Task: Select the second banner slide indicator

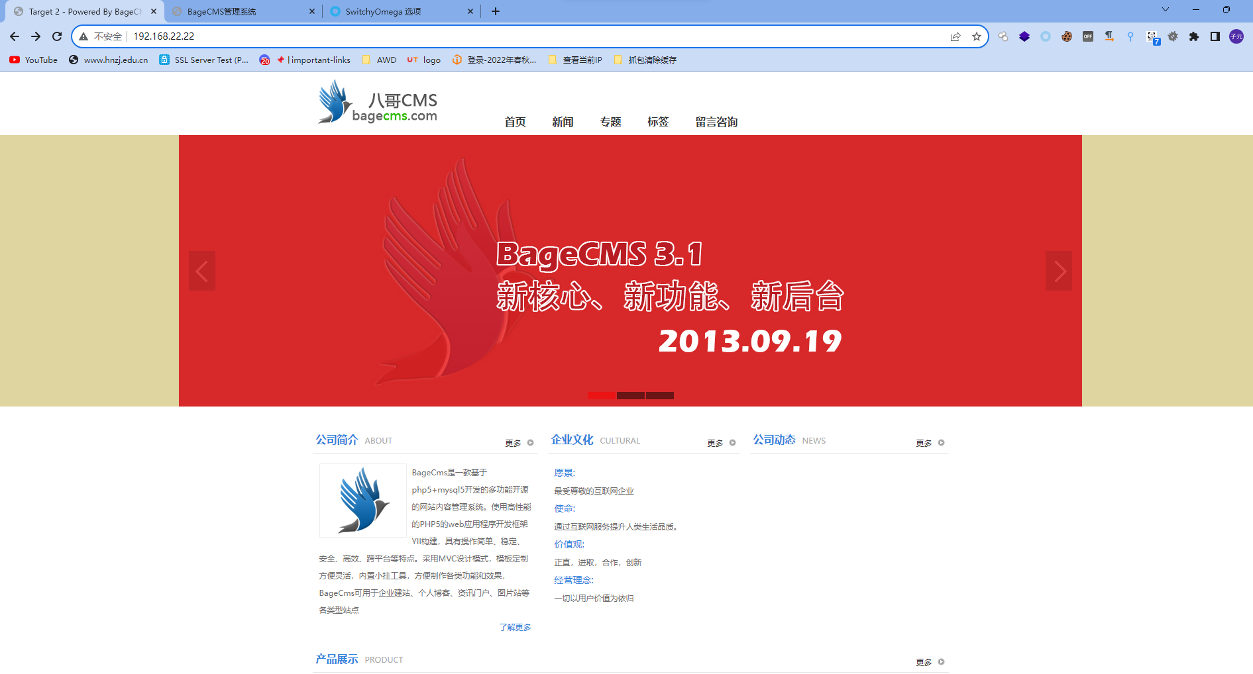Action: tap(631, 395)
